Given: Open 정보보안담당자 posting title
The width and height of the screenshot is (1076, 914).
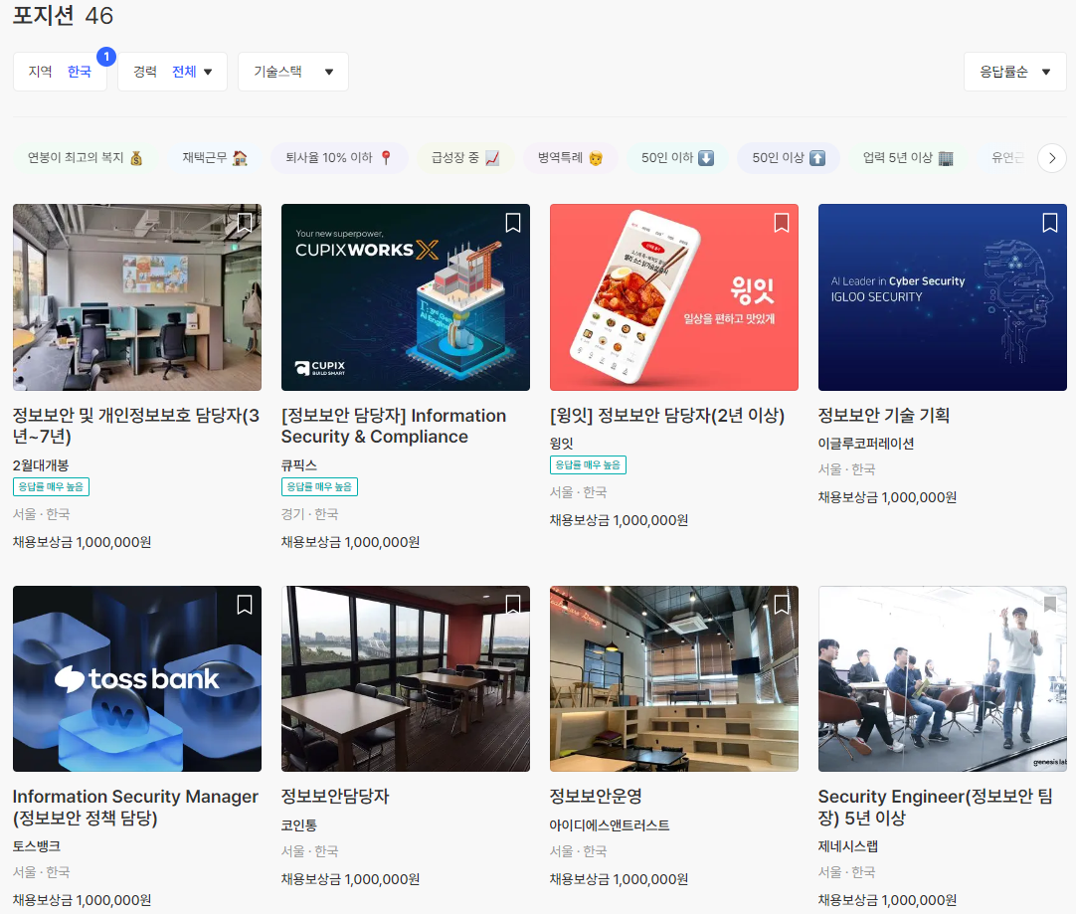Looking at the screenshot, I should tap(335, 797).
